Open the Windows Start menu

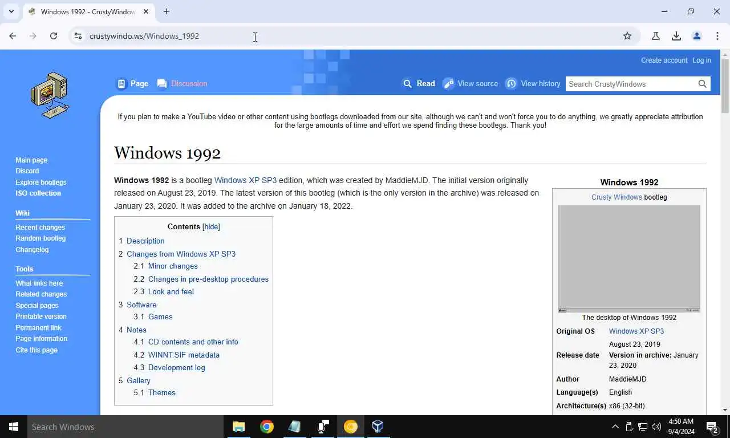(14, 427)
